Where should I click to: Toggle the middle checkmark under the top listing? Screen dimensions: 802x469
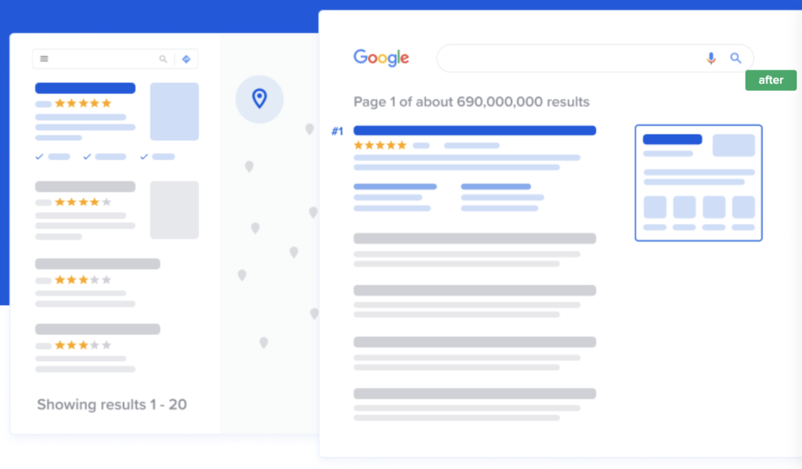coord(87,157)
